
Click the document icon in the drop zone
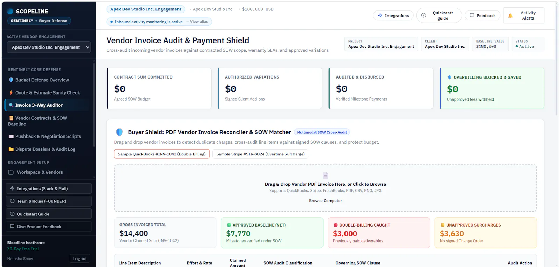coord(325,175)
